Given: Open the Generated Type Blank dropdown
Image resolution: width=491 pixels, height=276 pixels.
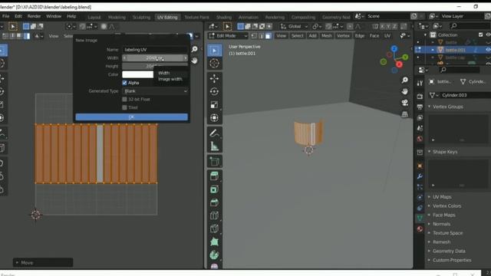Looking at the screenshot, I should (155, 91).
